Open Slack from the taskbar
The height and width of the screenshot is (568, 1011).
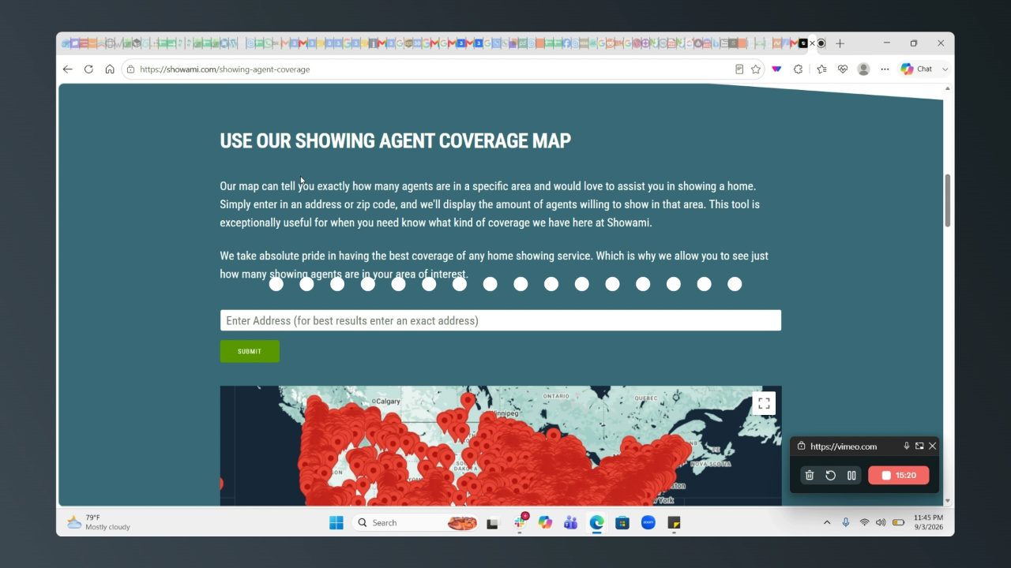point(521,522)
